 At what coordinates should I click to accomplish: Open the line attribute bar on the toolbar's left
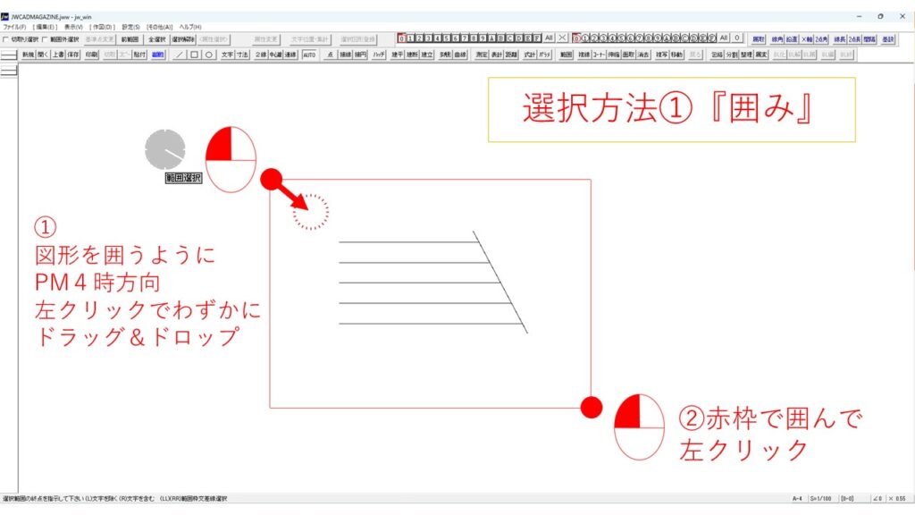[9, 55]
